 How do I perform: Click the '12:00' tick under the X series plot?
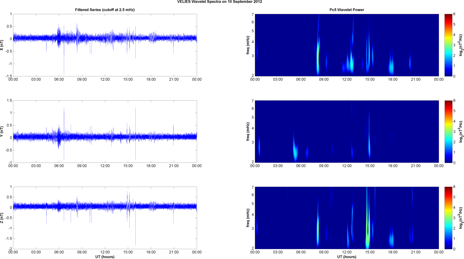pos(105,79)
